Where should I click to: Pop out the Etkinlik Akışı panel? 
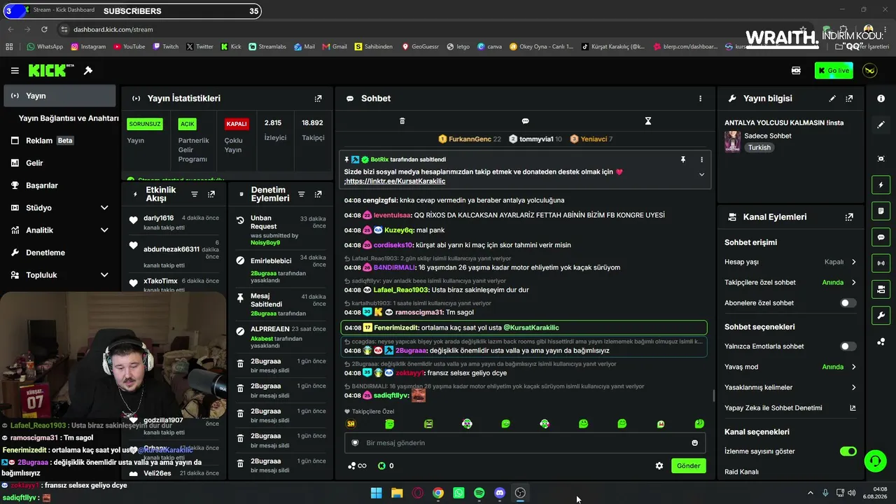click(x=211, y=194)
